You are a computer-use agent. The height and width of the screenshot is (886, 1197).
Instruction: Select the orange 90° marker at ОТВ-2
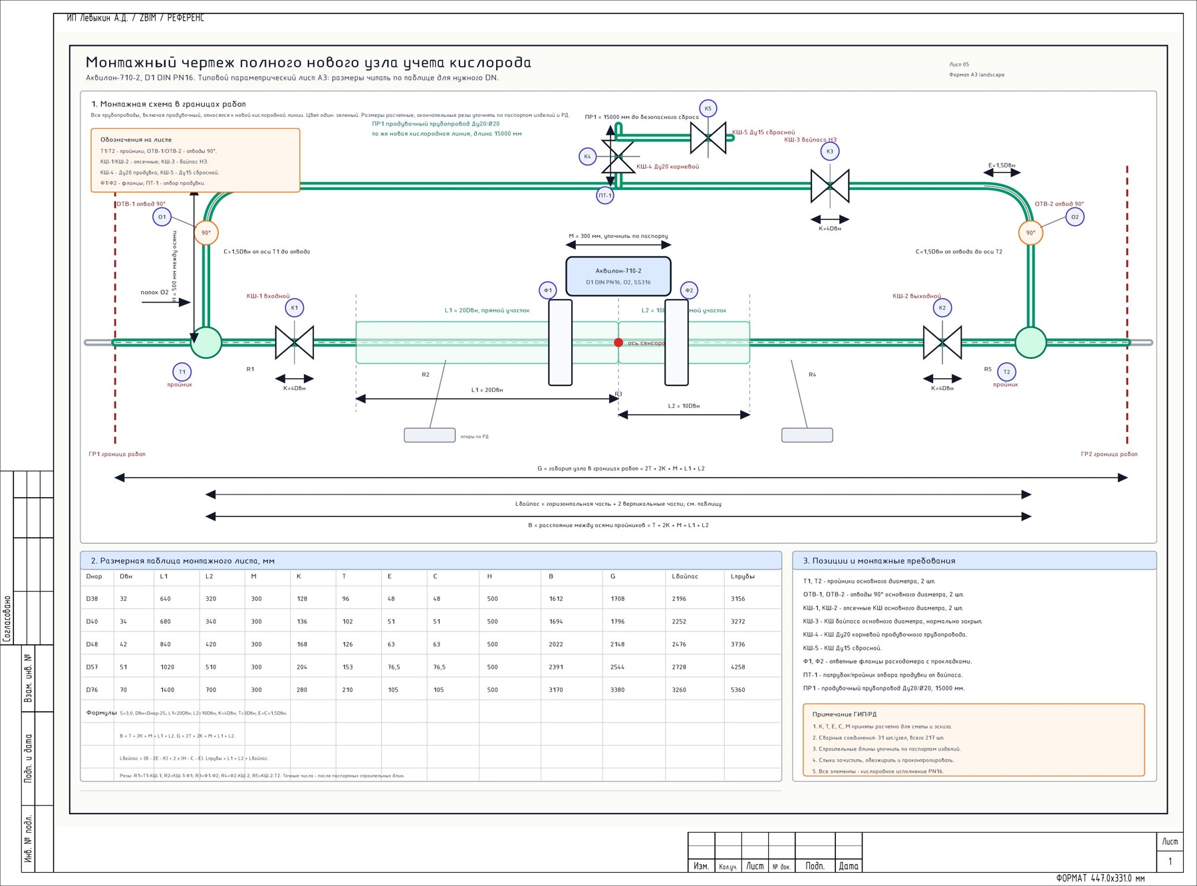pyautogui.click(x=1031, y=233)
